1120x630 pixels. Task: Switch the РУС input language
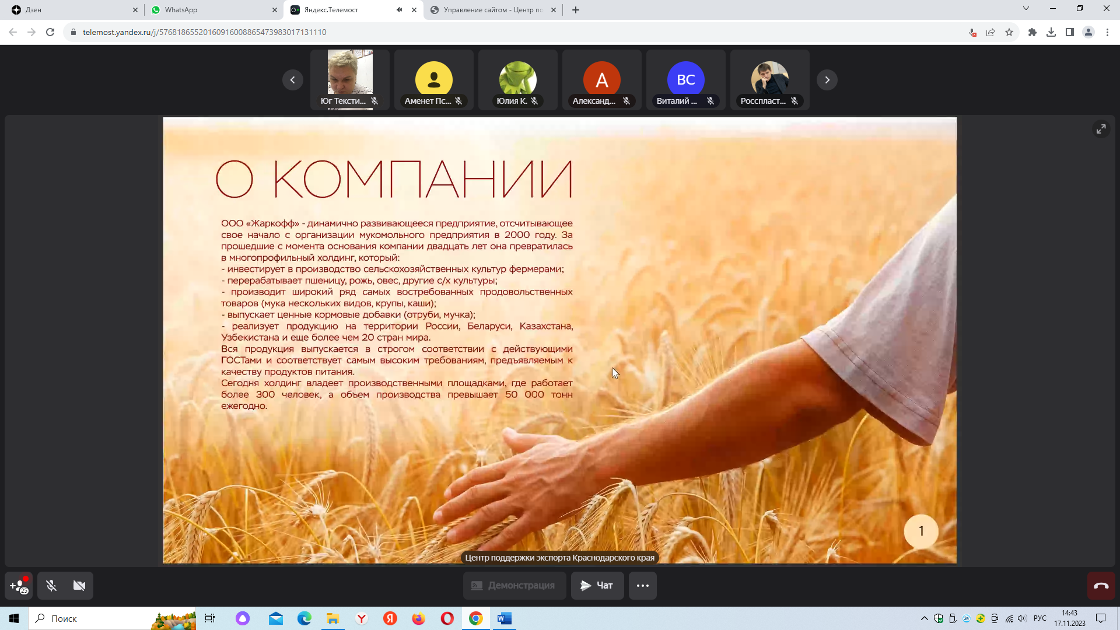[1040, 618]
